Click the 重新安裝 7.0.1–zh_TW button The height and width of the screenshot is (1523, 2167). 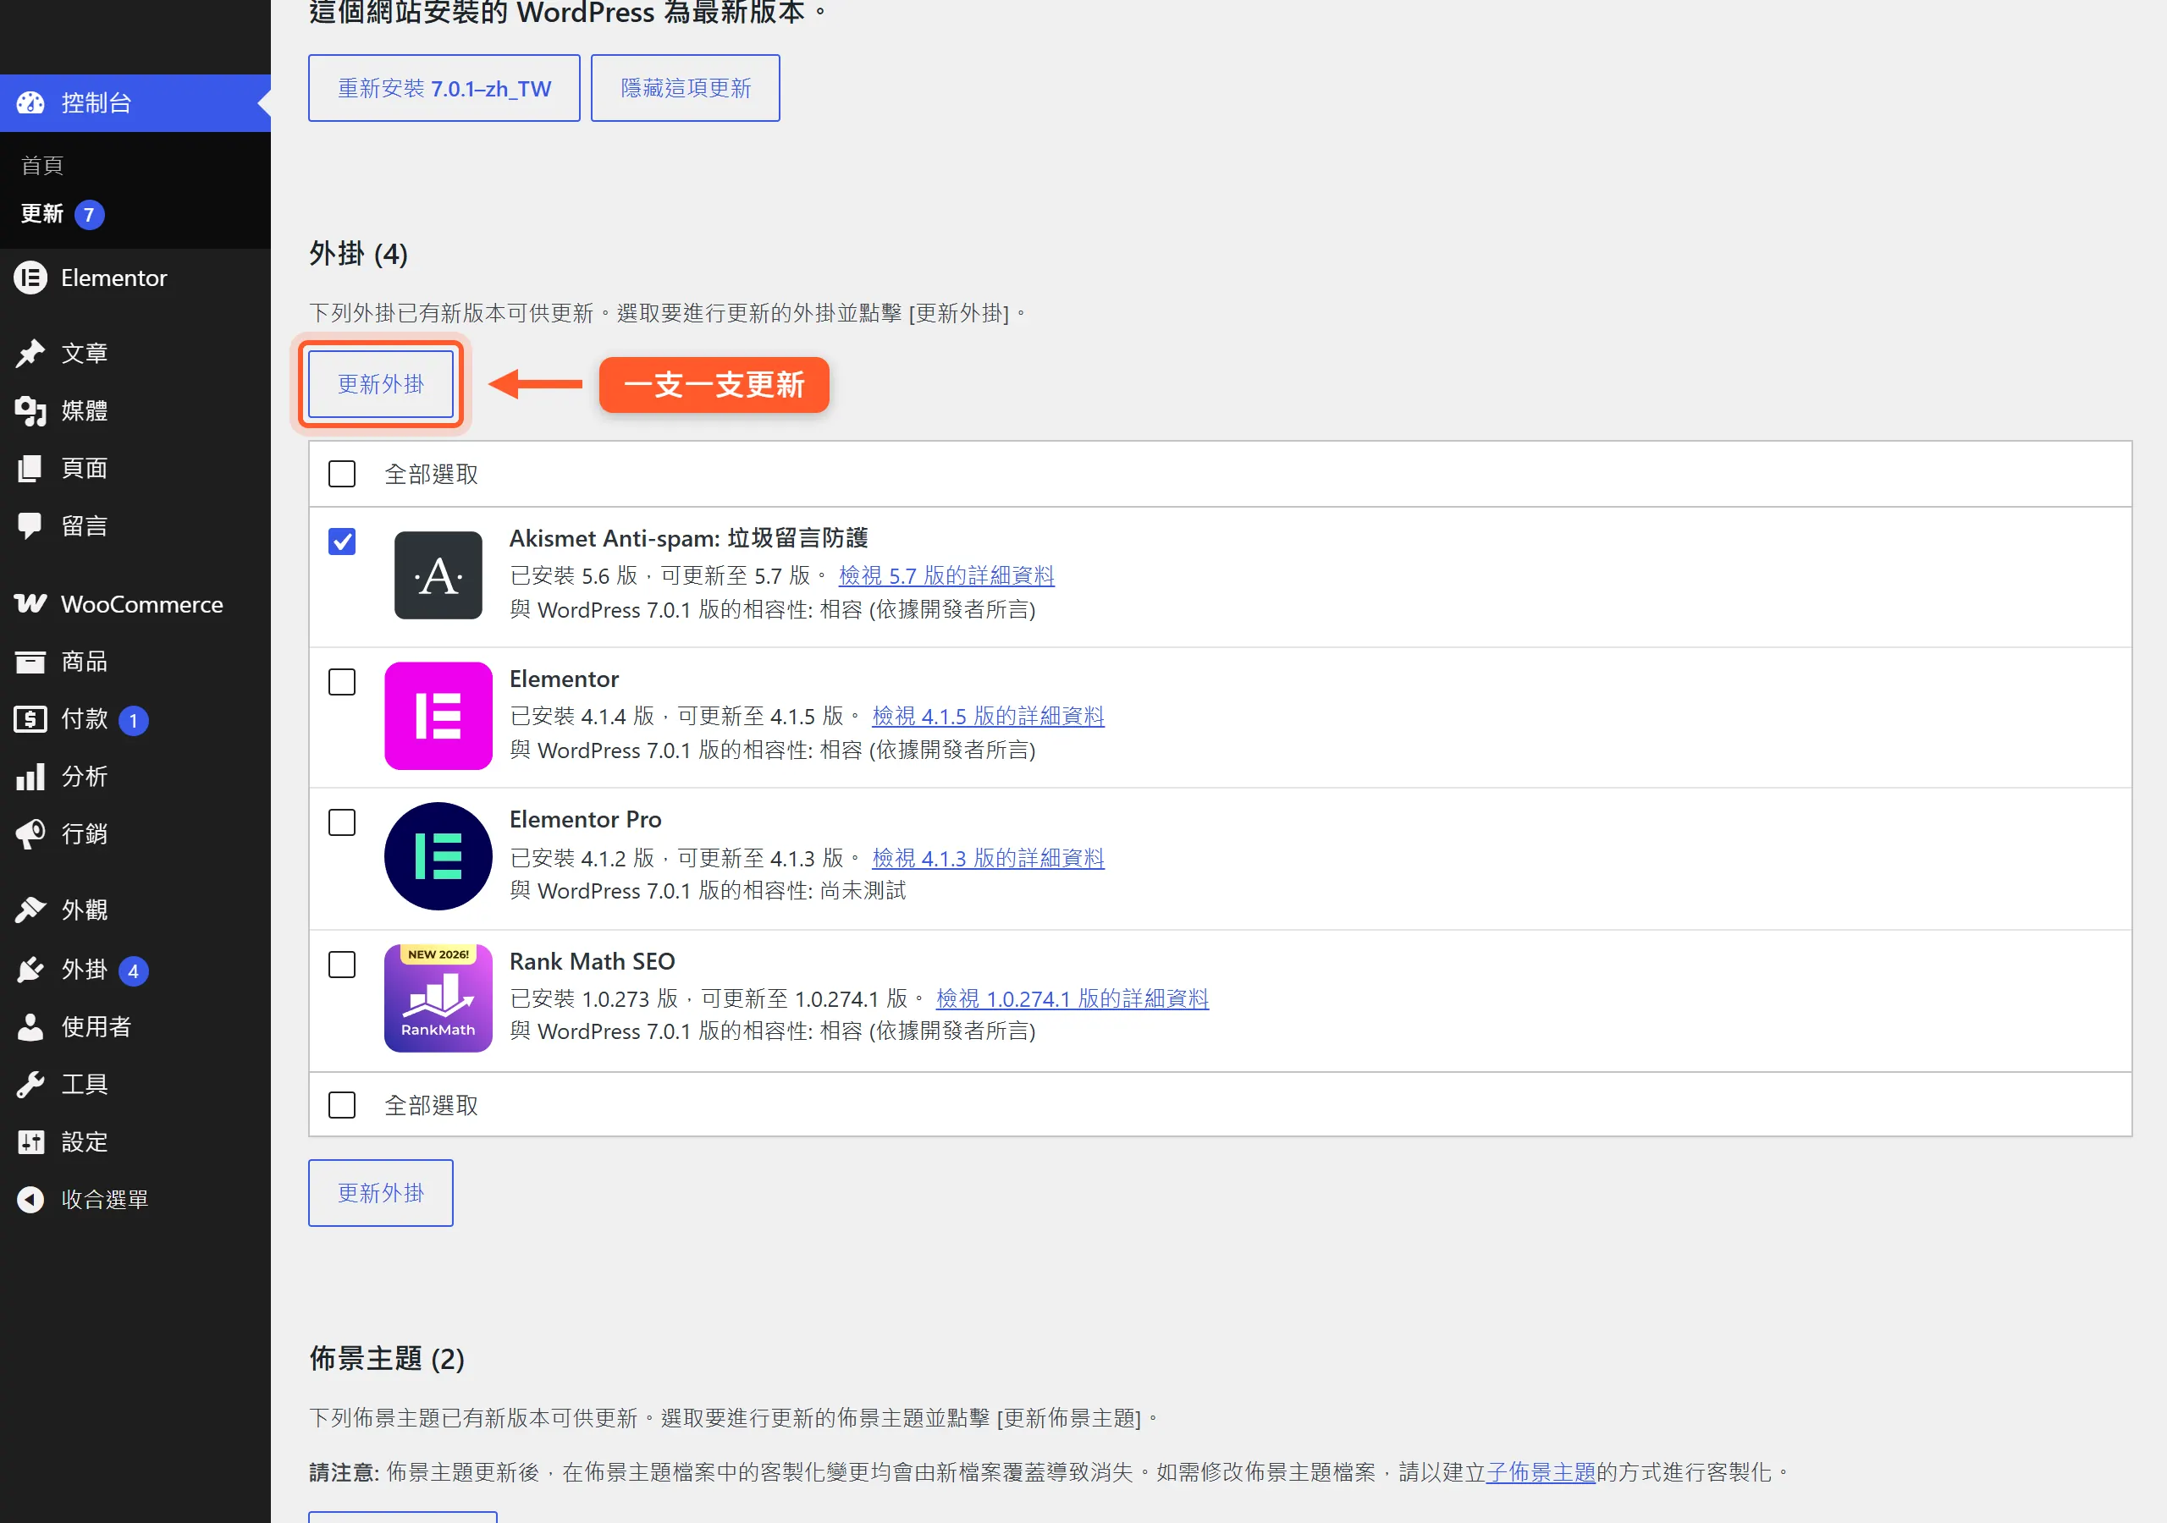point(444,88)
